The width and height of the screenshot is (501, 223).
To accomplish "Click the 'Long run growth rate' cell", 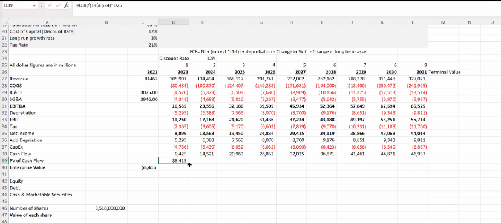I will (x=47, y=38).
